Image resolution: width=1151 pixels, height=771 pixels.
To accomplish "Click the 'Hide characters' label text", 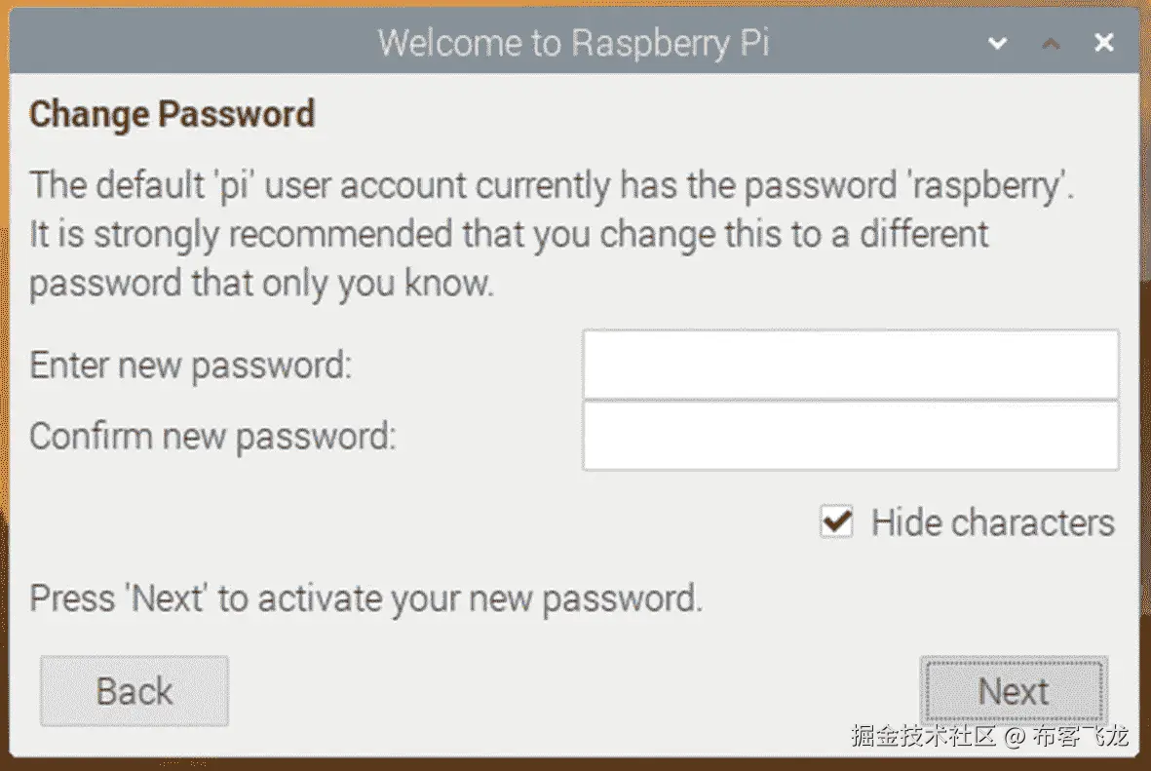I will (x=992, y=522).
